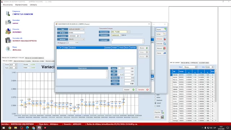Select the Interbank radio button
This screenshot has height=130, width=231.
pos(155,100)
